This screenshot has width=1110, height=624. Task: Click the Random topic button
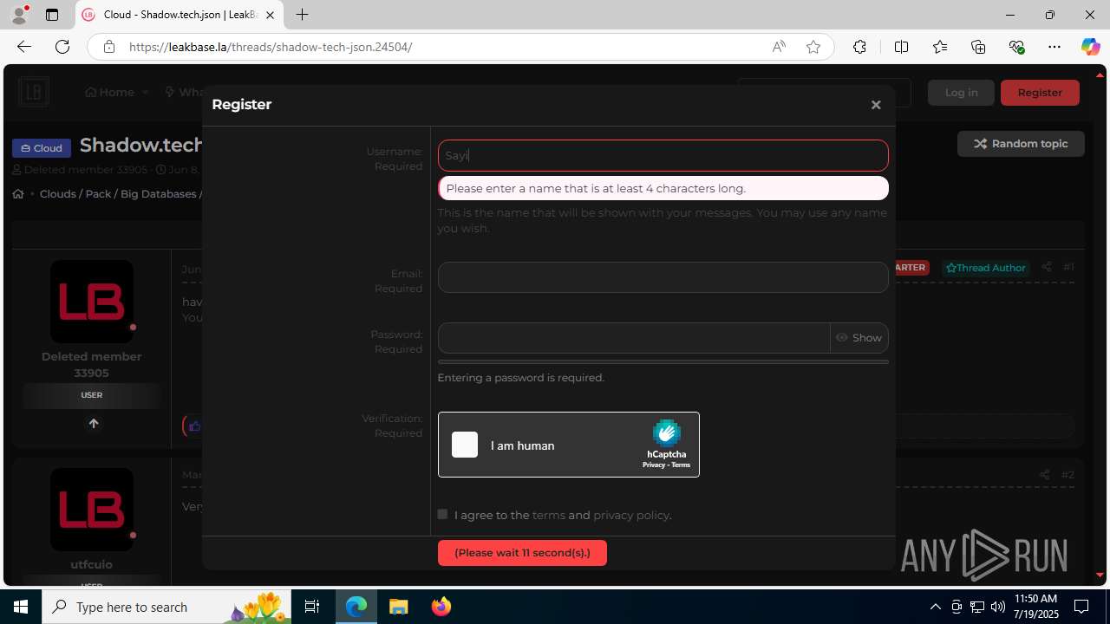point(1021,144)
